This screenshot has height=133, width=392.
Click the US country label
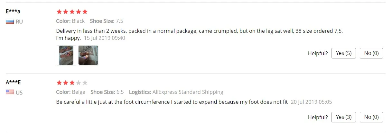pyautogui.click(x=19, y=93)
